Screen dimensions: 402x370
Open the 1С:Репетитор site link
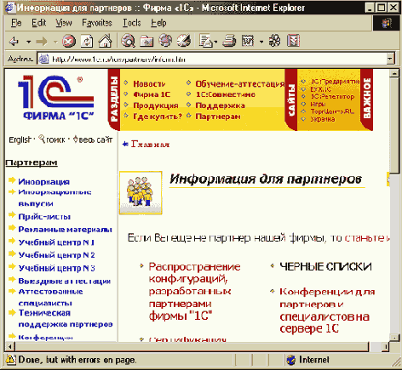tap(332, 97)
